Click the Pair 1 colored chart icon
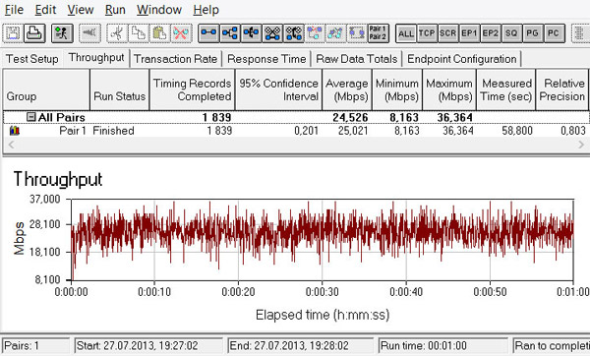 click(x=15, y=131)
